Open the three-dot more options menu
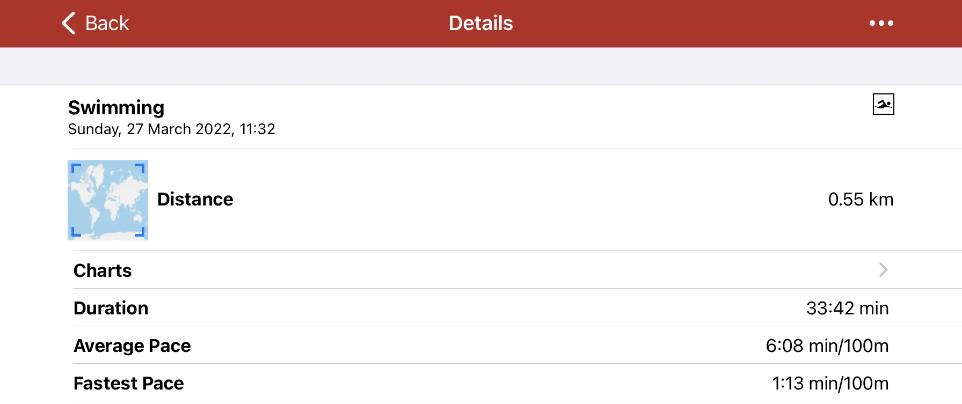Image resolution: width=962 pixels, height=404 pixels. (x=881, y=23)
